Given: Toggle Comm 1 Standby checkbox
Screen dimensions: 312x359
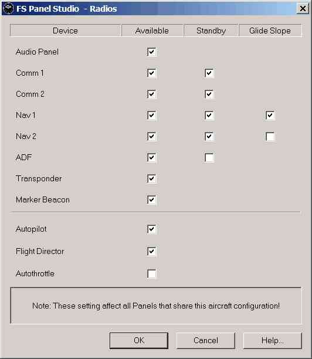Looking at the screenshot, I should coord(209,73).
